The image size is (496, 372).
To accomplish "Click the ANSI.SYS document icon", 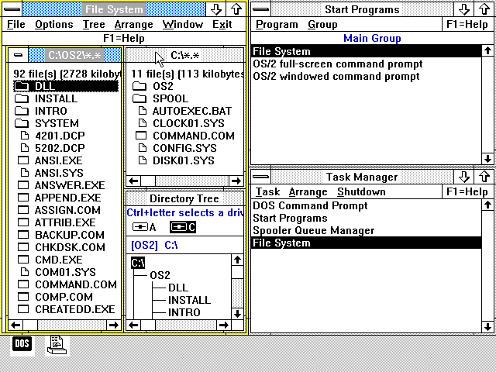I will [x=24, y=172].
